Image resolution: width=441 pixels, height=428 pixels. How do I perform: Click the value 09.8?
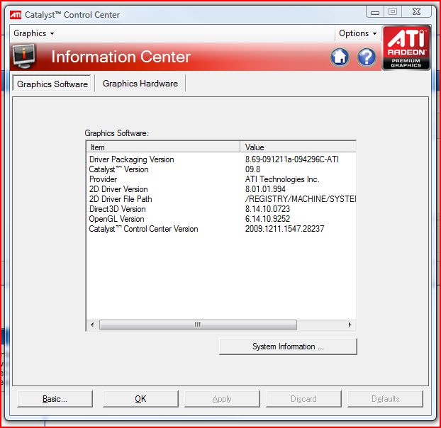click(x=252, y=169)
